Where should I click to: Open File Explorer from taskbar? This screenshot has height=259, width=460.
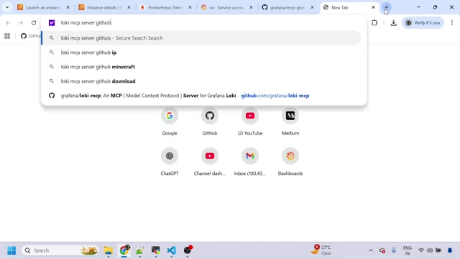109,250
